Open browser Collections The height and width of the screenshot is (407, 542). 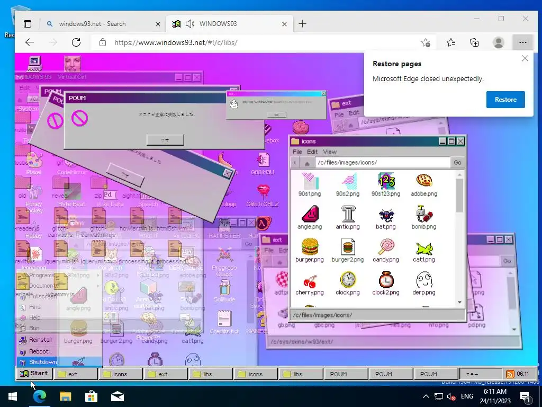[474, 42]
